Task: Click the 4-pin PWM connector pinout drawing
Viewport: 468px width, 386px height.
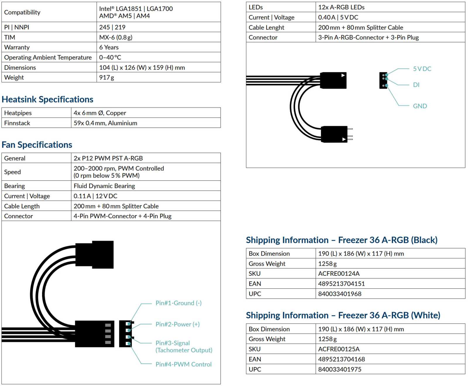Action: point(126,334)
